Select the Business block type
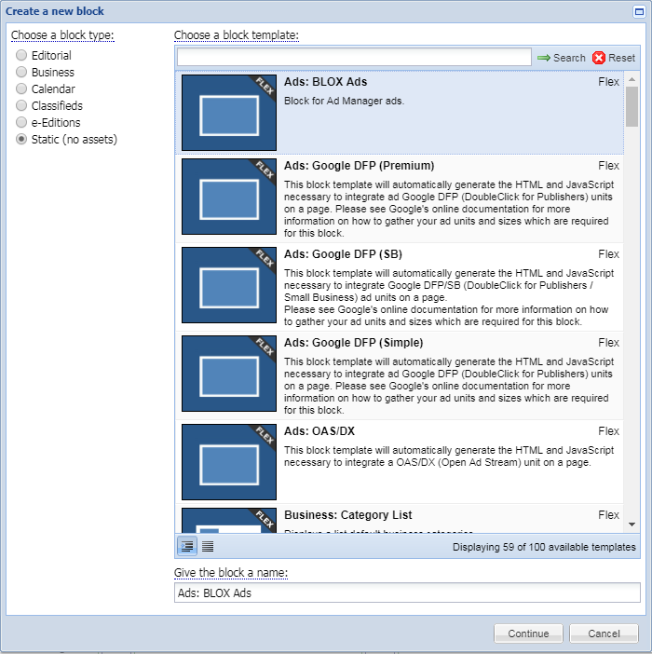This screenshot has height=654, width=652. click(x=21, y=73)
